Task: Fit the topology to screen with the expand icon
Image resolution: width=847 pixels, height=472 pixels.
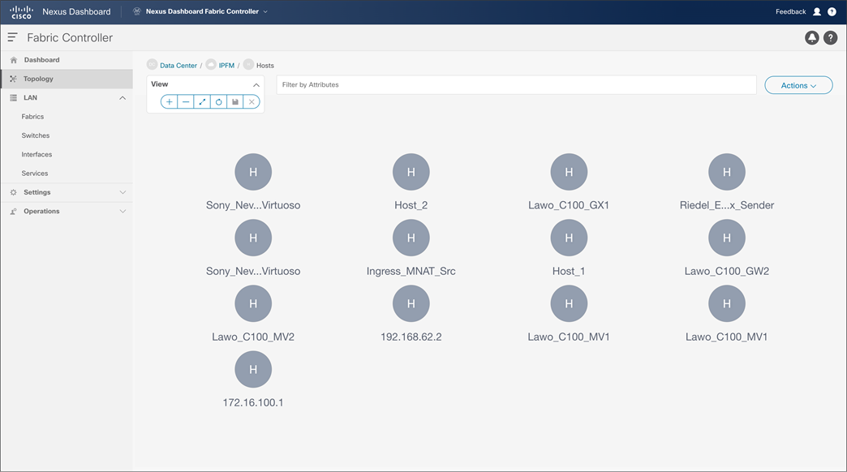Action: point(202,101)
